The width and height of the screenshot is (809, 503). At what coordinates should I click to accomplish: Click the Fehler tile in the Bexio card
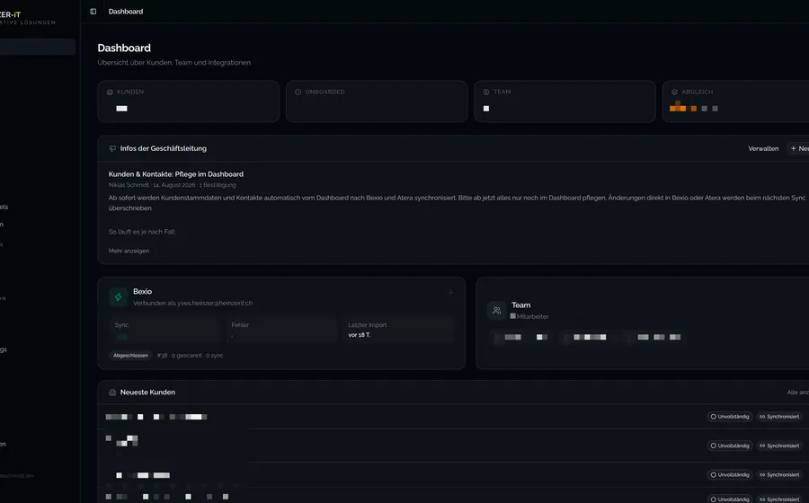281,331
